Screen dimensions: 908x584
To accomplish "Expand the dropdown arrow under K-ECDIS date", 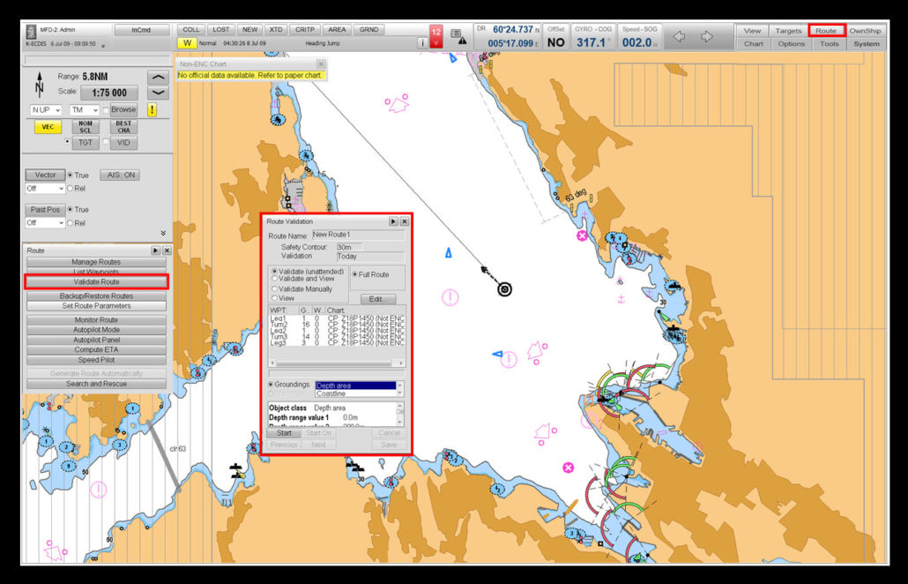I will point(103,45).
